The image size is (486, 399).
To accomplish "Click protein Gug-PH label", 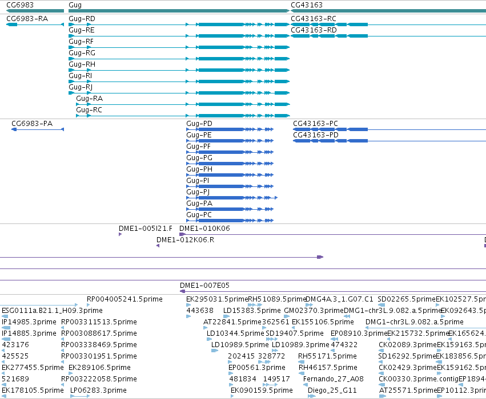I will (199, 169).
